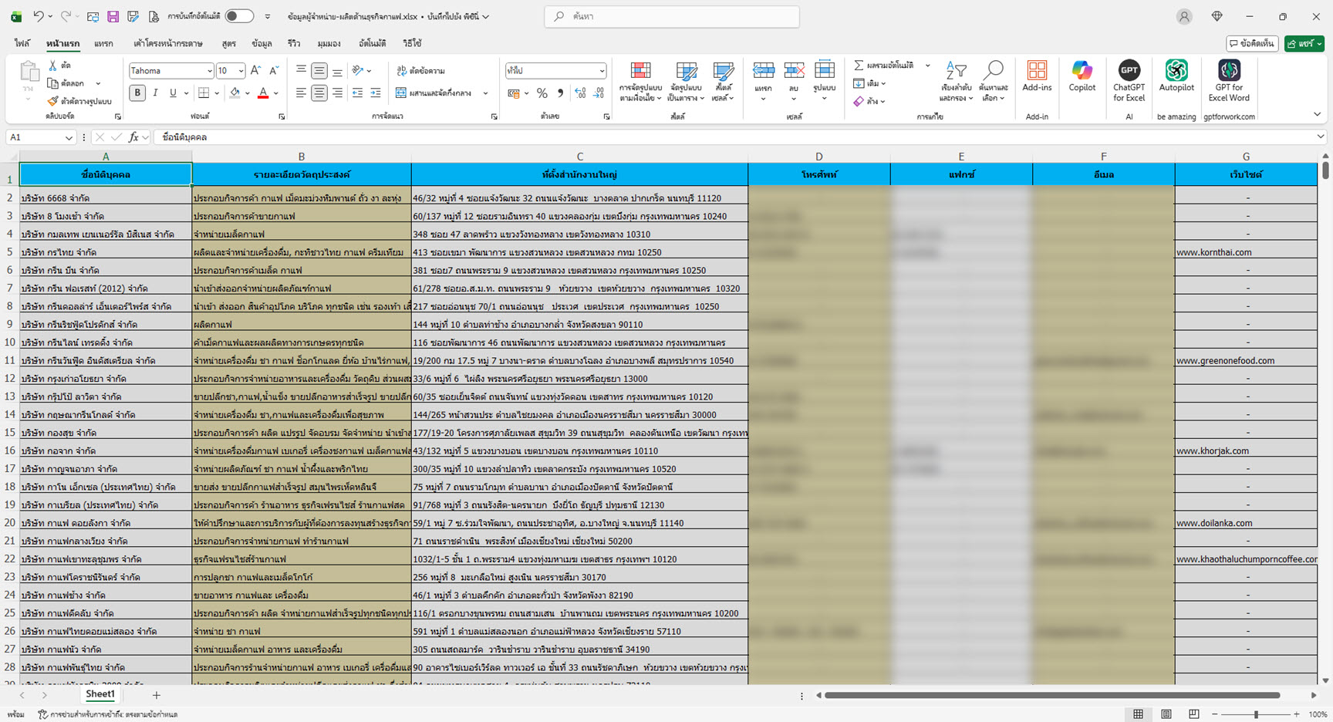This screenshot has height=722, width=1333.
Task: Click the Format Painter brush icon
Action: 53,101
